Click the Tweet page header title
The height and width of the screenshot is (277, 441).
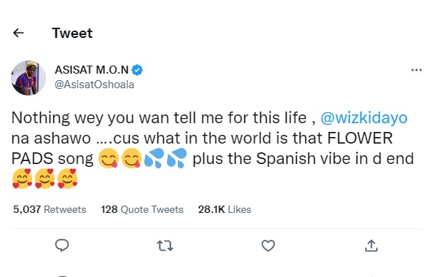[x=72, y=33]
